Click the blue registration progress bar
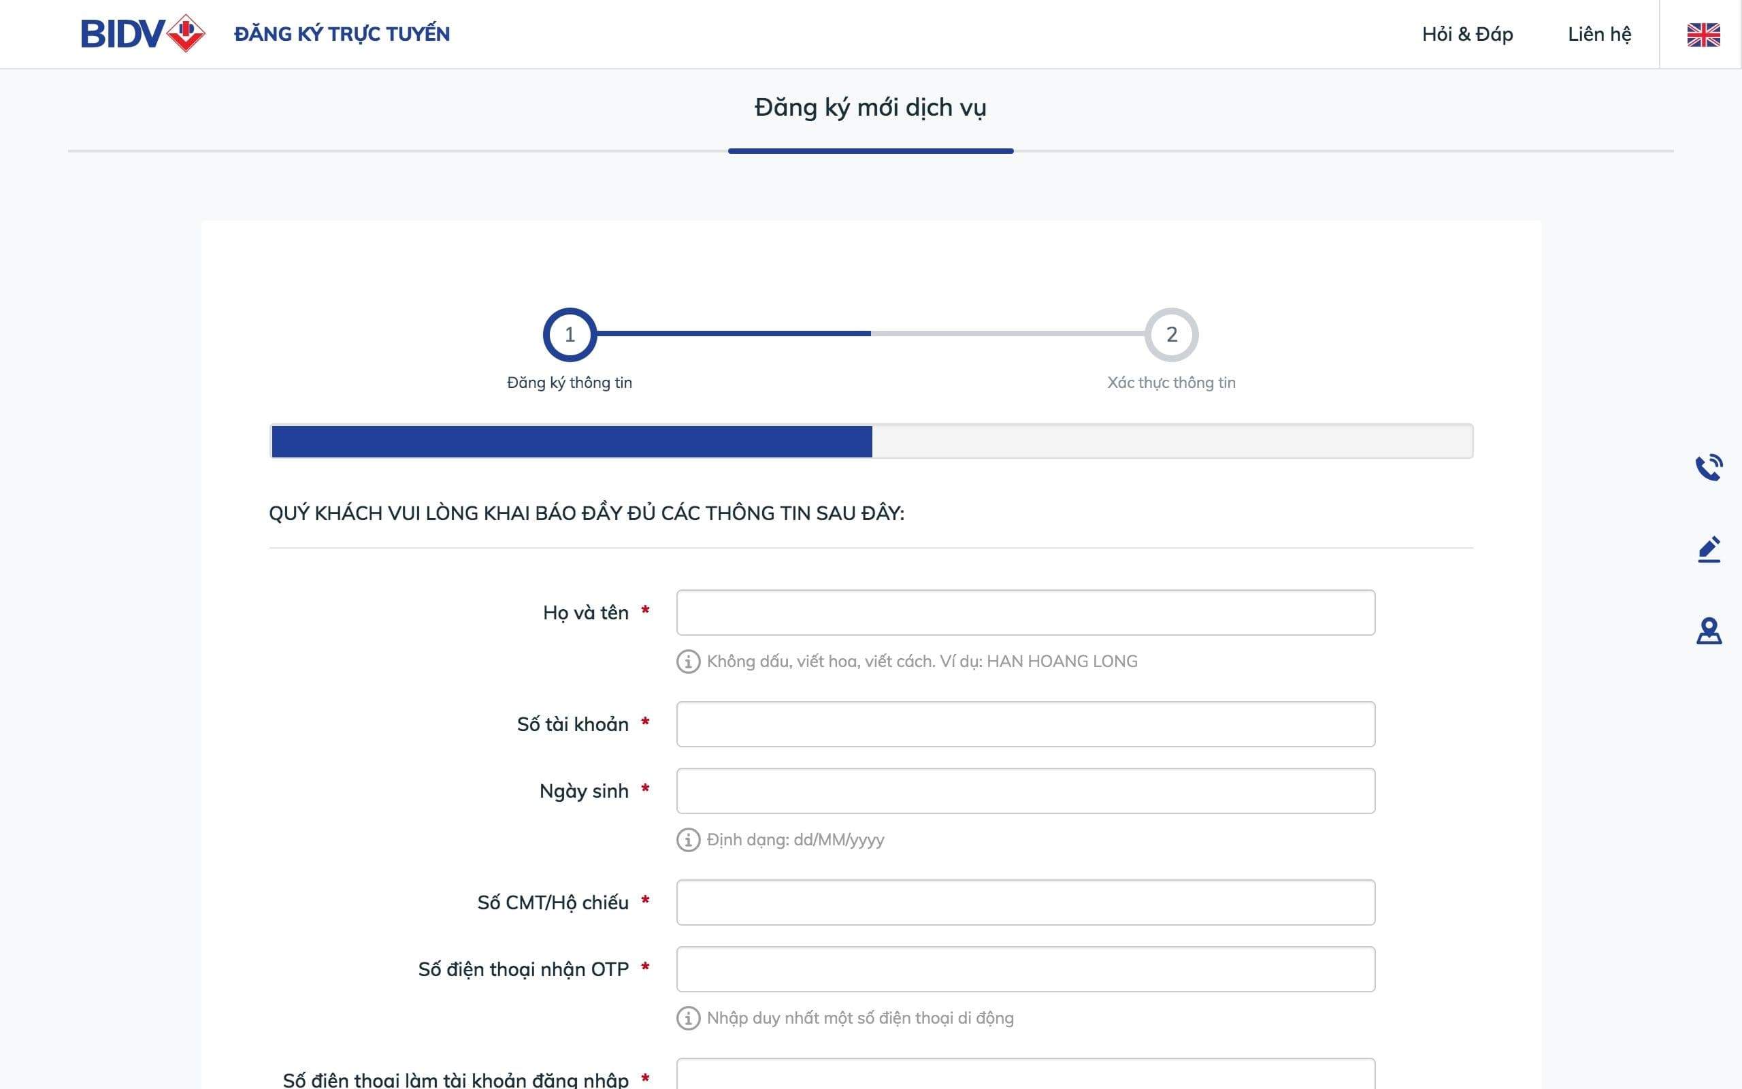This screenshot has height=1089, width=1742. pos(572,441)
